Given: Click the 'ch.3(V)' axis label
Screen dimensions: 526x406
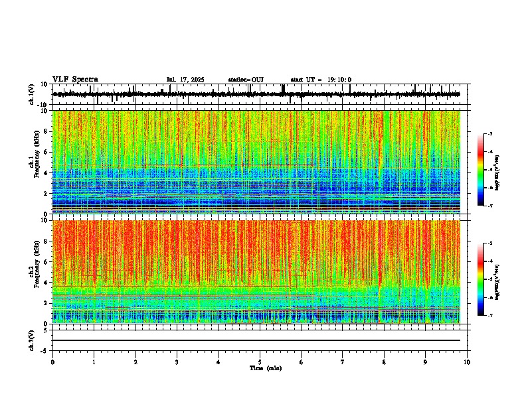Looking at the screenshot, I should tap(32, 341).
